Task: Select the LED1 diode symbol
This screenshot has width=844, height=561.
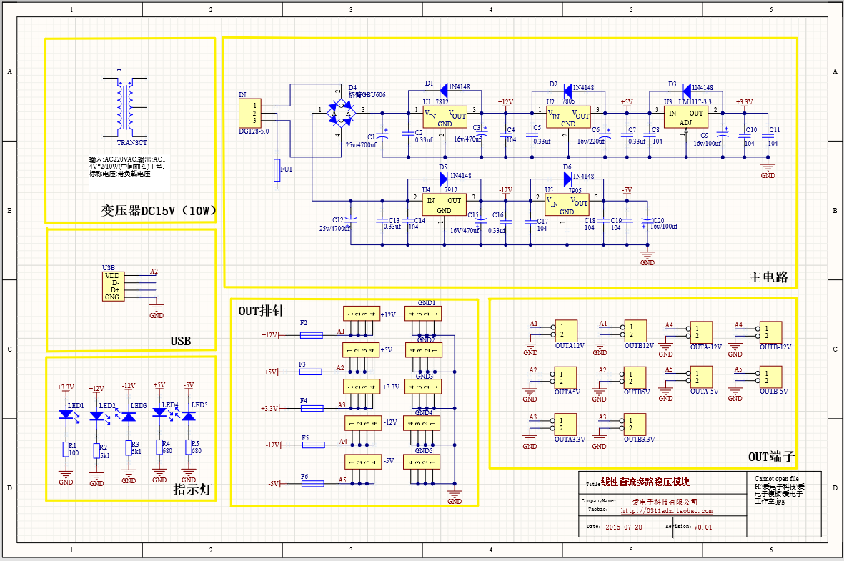Action: [66, 414]
